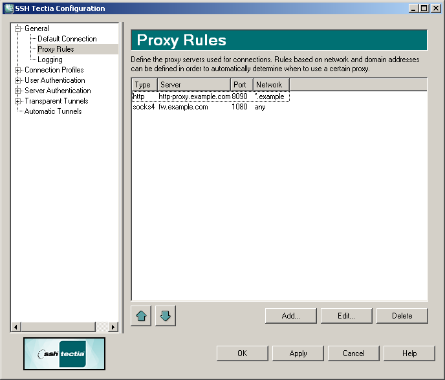Screen dimensions: 445x380
Task: Select the Transparent Tunnels label
Action: (x=56, y=101)
